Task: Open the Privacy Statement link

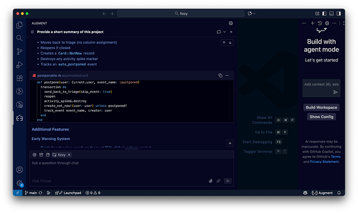Action: pyautogui.click(x=324, y=162)
